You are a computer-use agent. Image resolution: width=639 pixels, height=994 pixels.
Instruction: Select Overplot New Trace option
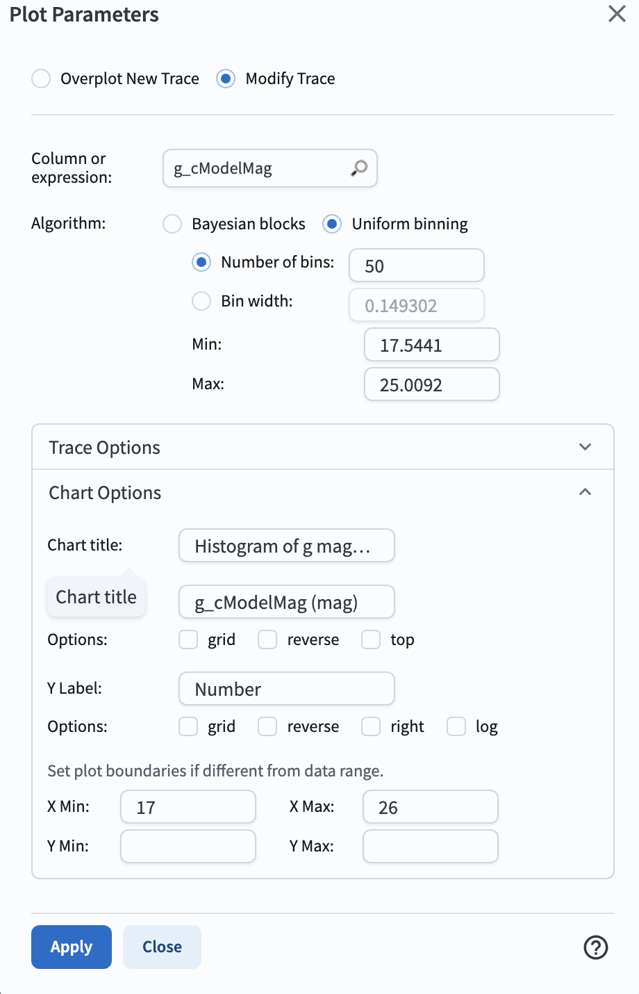point(42,79)
